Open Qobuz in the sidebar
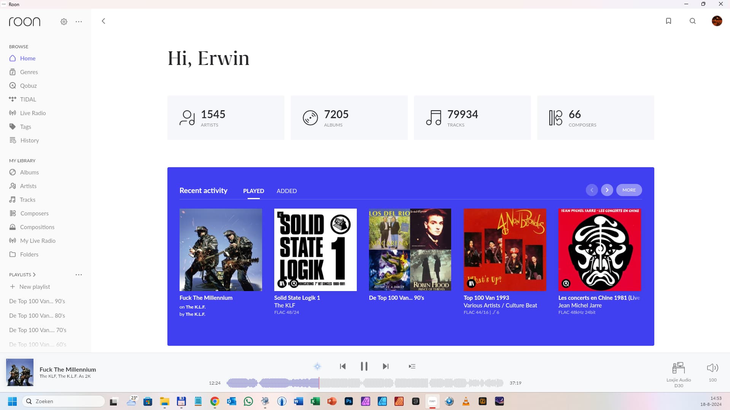Screen dimensions: 730x410 (28, 85)
